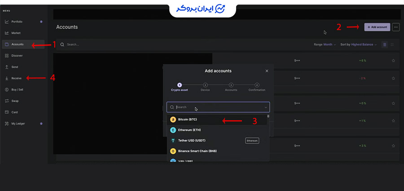Select Ethereum (ETH) from the list
This screenshot has width=404, height=191.
point(217,130)
